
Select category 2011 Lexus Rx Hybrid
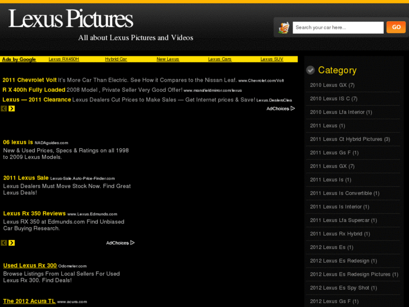click(340, 234)
